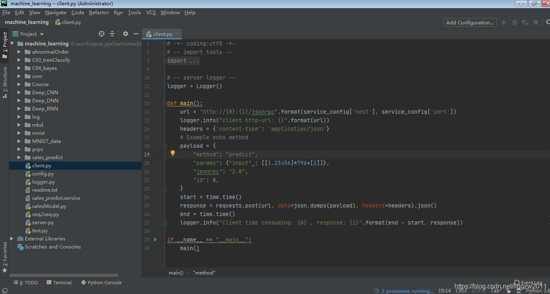
Task: Open the Refactor menu
Action: [x=99, y=13]
